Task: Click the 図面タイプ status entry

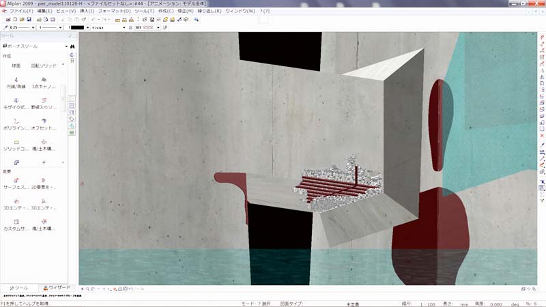Action: click(x=291, y=304)
